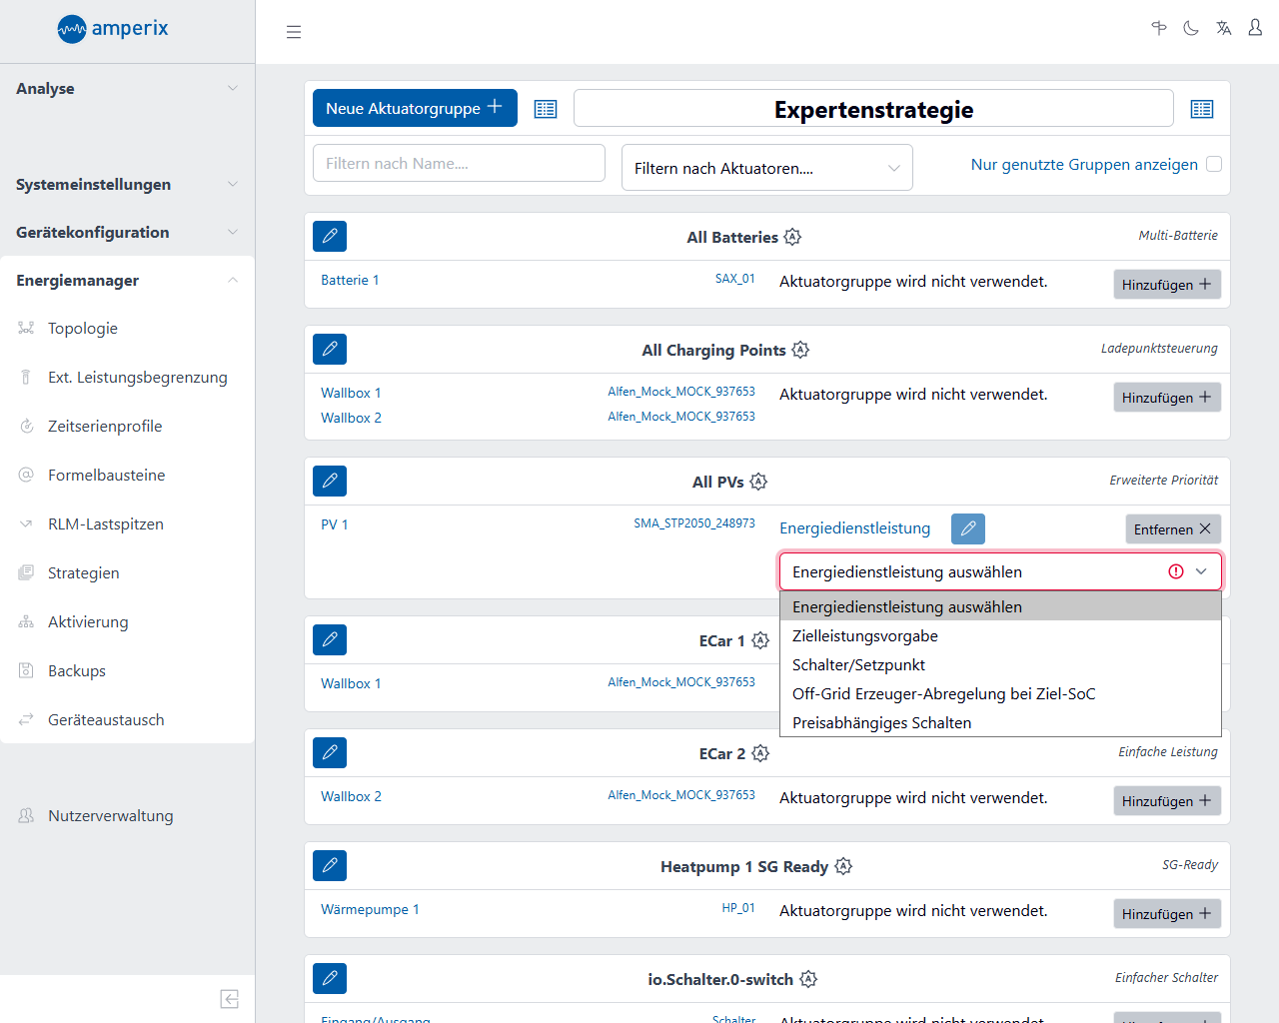Choose Preisabhängiges Schalten option
1279x1023 pixels.
pos(881,722)
